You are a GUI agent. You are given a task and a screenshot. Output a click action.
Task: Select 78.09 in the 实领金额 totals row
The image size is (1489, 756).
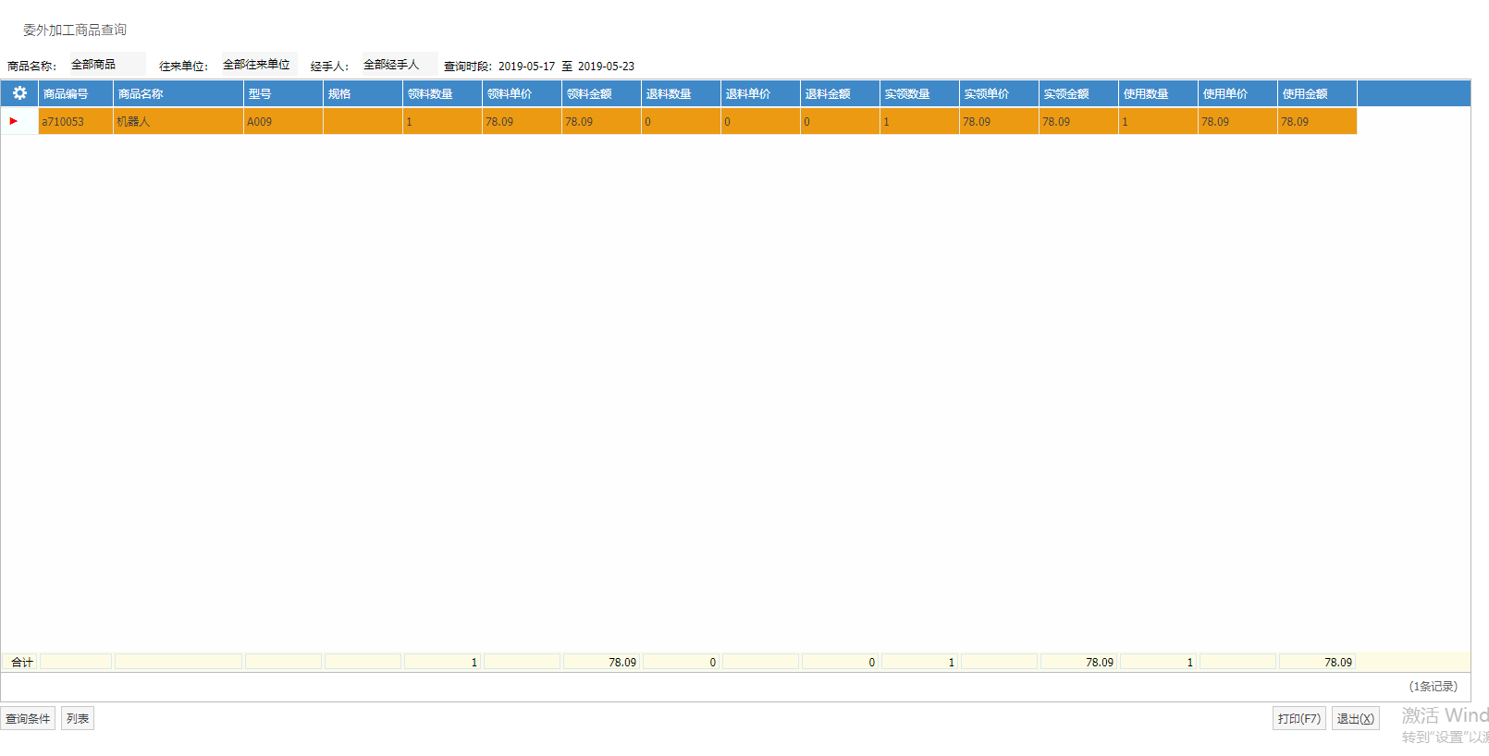coord(1078,662)
